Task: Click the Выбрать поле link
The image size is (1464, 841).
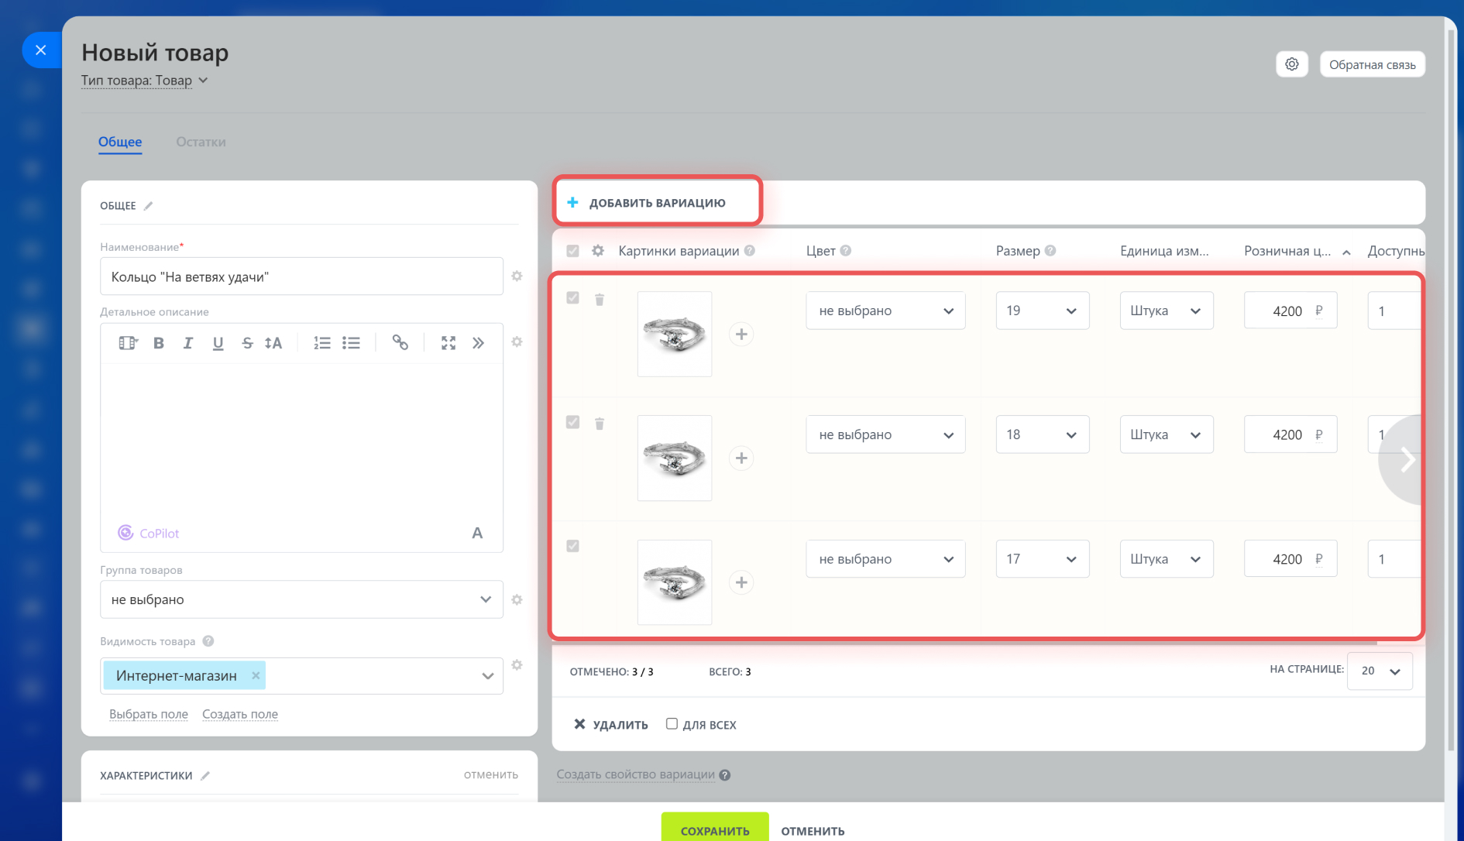Action: [x=149, y=714]
